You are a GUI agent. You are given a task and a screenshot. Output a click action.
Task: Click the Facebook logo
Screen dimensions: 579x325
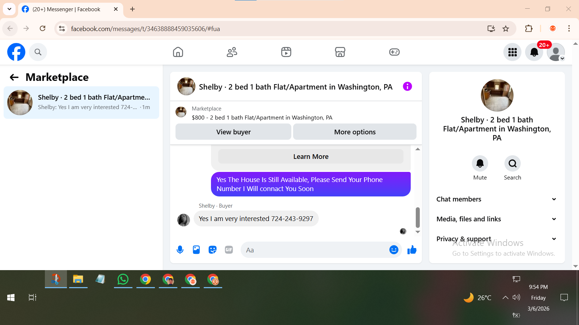pos(16,52)
